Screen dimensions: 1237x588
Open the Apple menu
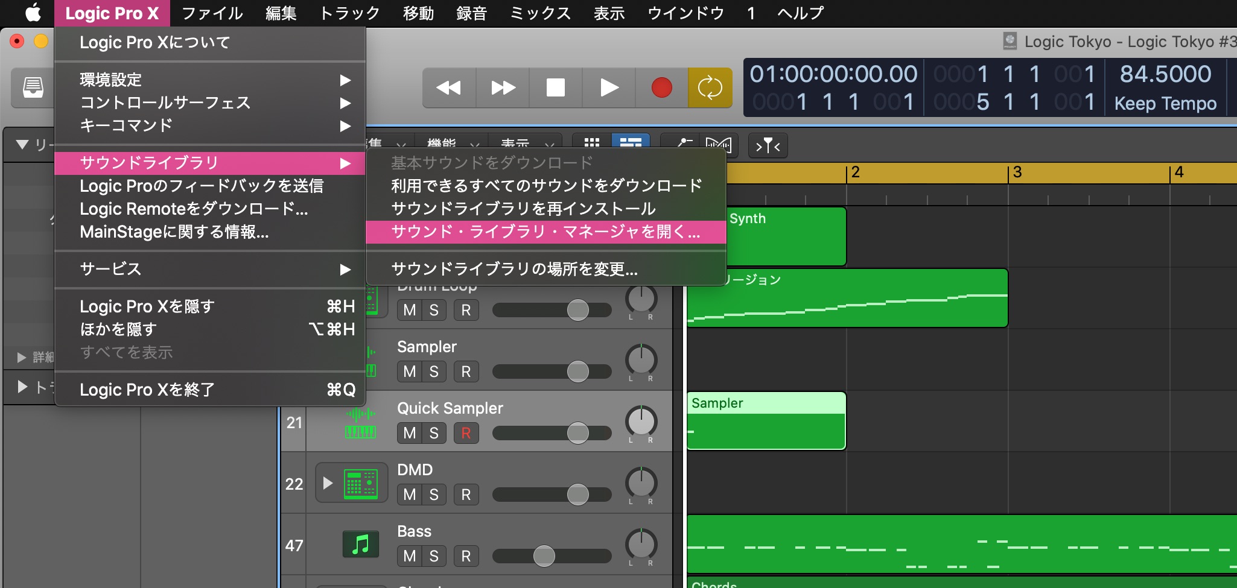[33, 13]
